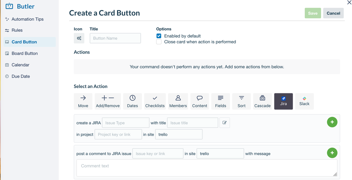Add the create a JIRA issue action
Viewport: 352px width, 180px height.
pyautogui.click(x=332, y=122)
